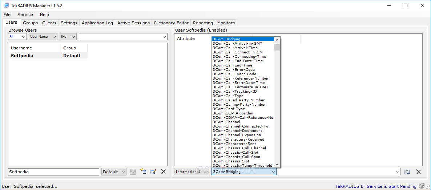Switch to the Monitors tab
This screenshot has height=190, width=431.
(226, 23)
